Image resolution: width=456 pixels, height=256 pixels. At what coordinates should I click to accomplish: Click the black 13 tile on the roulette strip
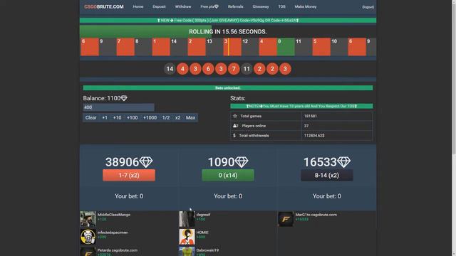[214, 47]
